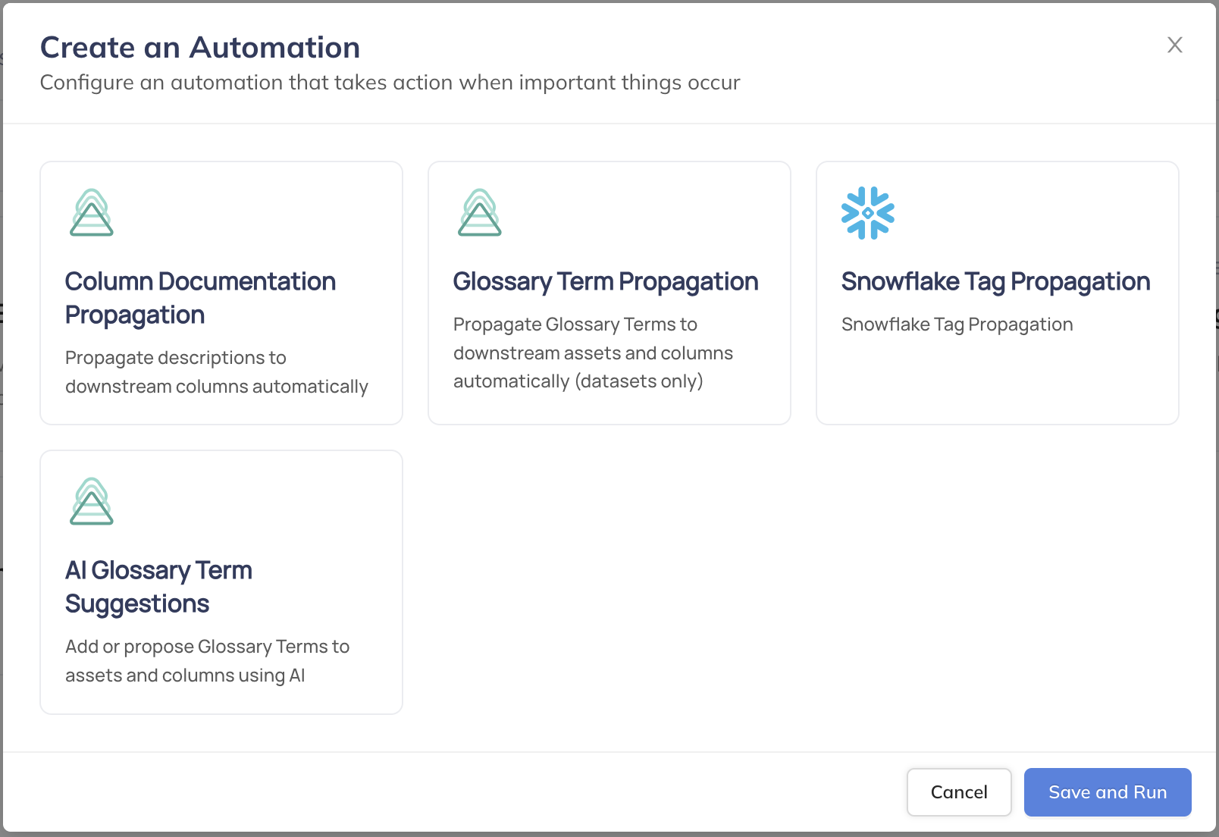Click the 'Create an Automation' heading
Image resolution: width=1219 pixels, height=837 pixels.
tap(200, 47)
